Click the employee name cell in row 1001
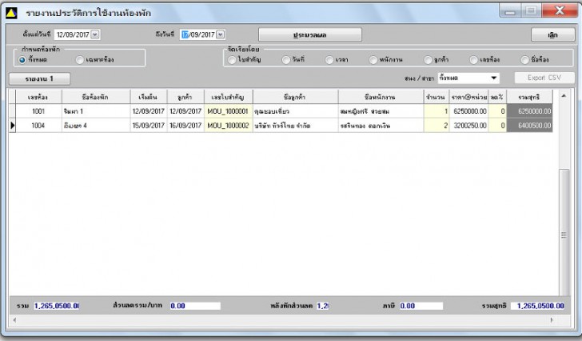 pos(381,111)
